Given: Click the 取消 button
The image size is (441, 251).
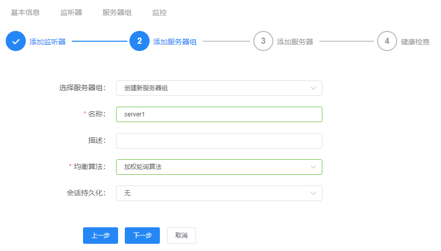Looking at the screenshot, I should pyautogui.click(x=181, y=236).
